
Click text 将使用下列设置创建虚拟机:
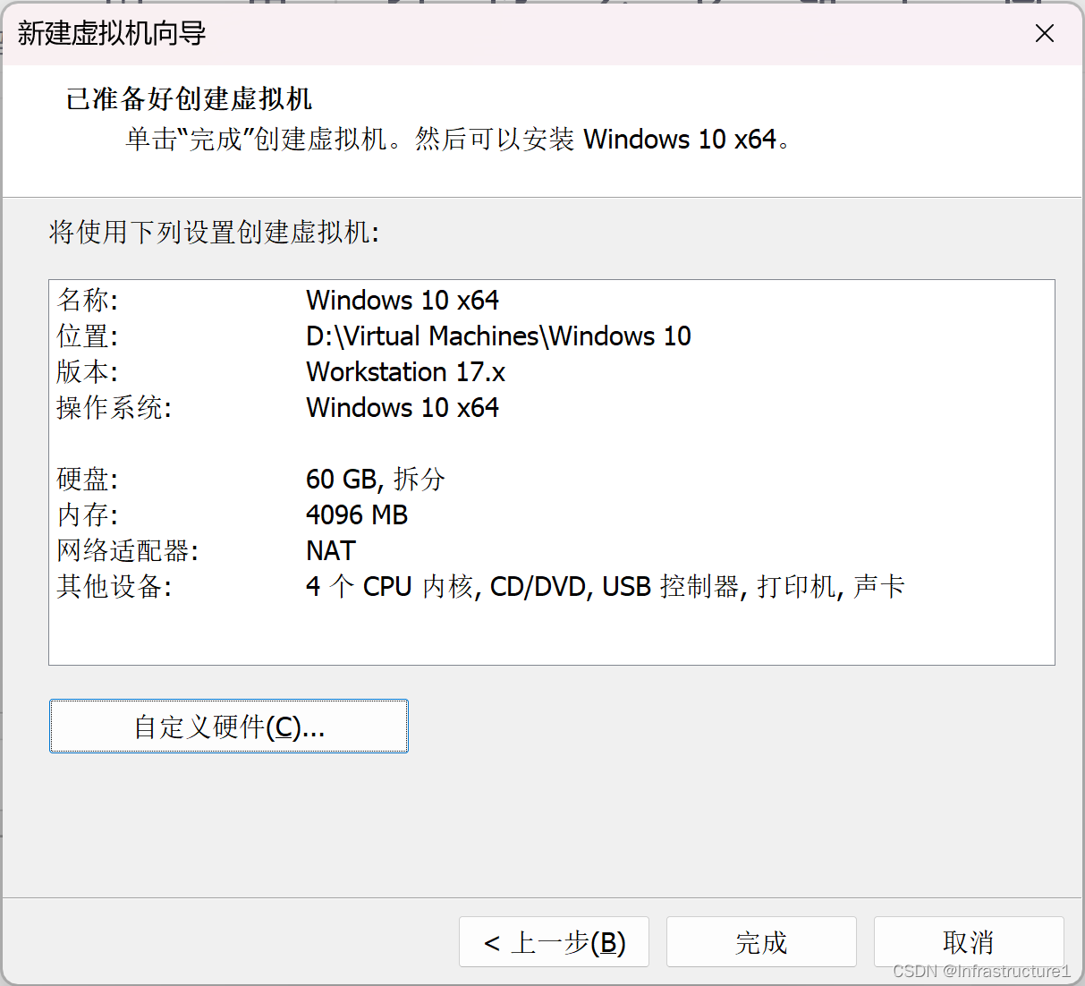[214, 232]
